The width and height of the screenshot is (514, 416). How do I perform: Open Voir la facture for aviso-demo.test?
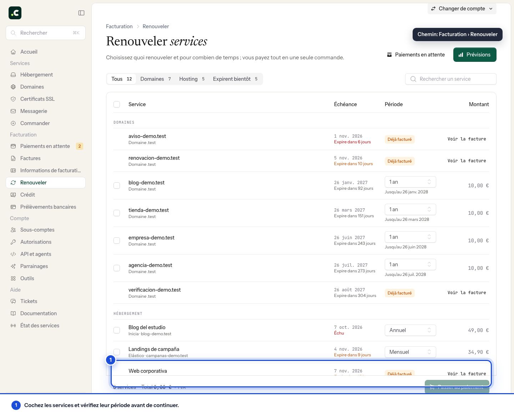click(467, 139)
